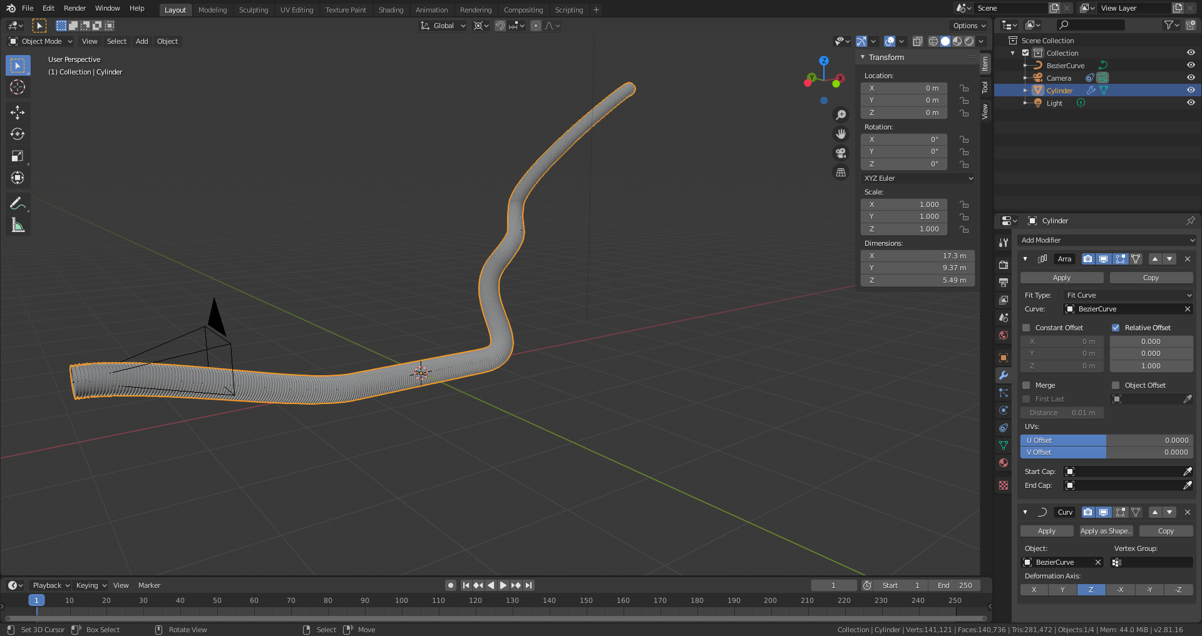The width and height of the screenshot is (1202, 636).
Task: Open the Material properties sphere tab
Action: [1004, 463]
